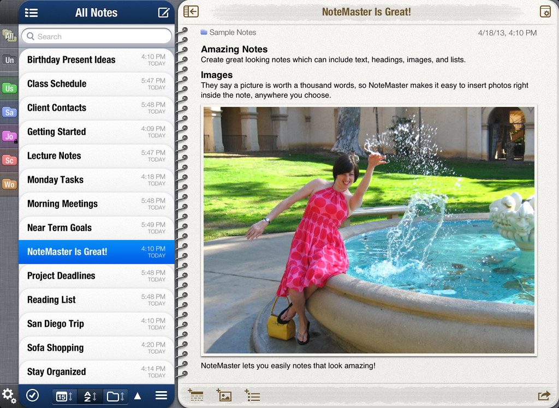Tap the fountain photo in the note

pyautogui.click(x=368, y=230)
